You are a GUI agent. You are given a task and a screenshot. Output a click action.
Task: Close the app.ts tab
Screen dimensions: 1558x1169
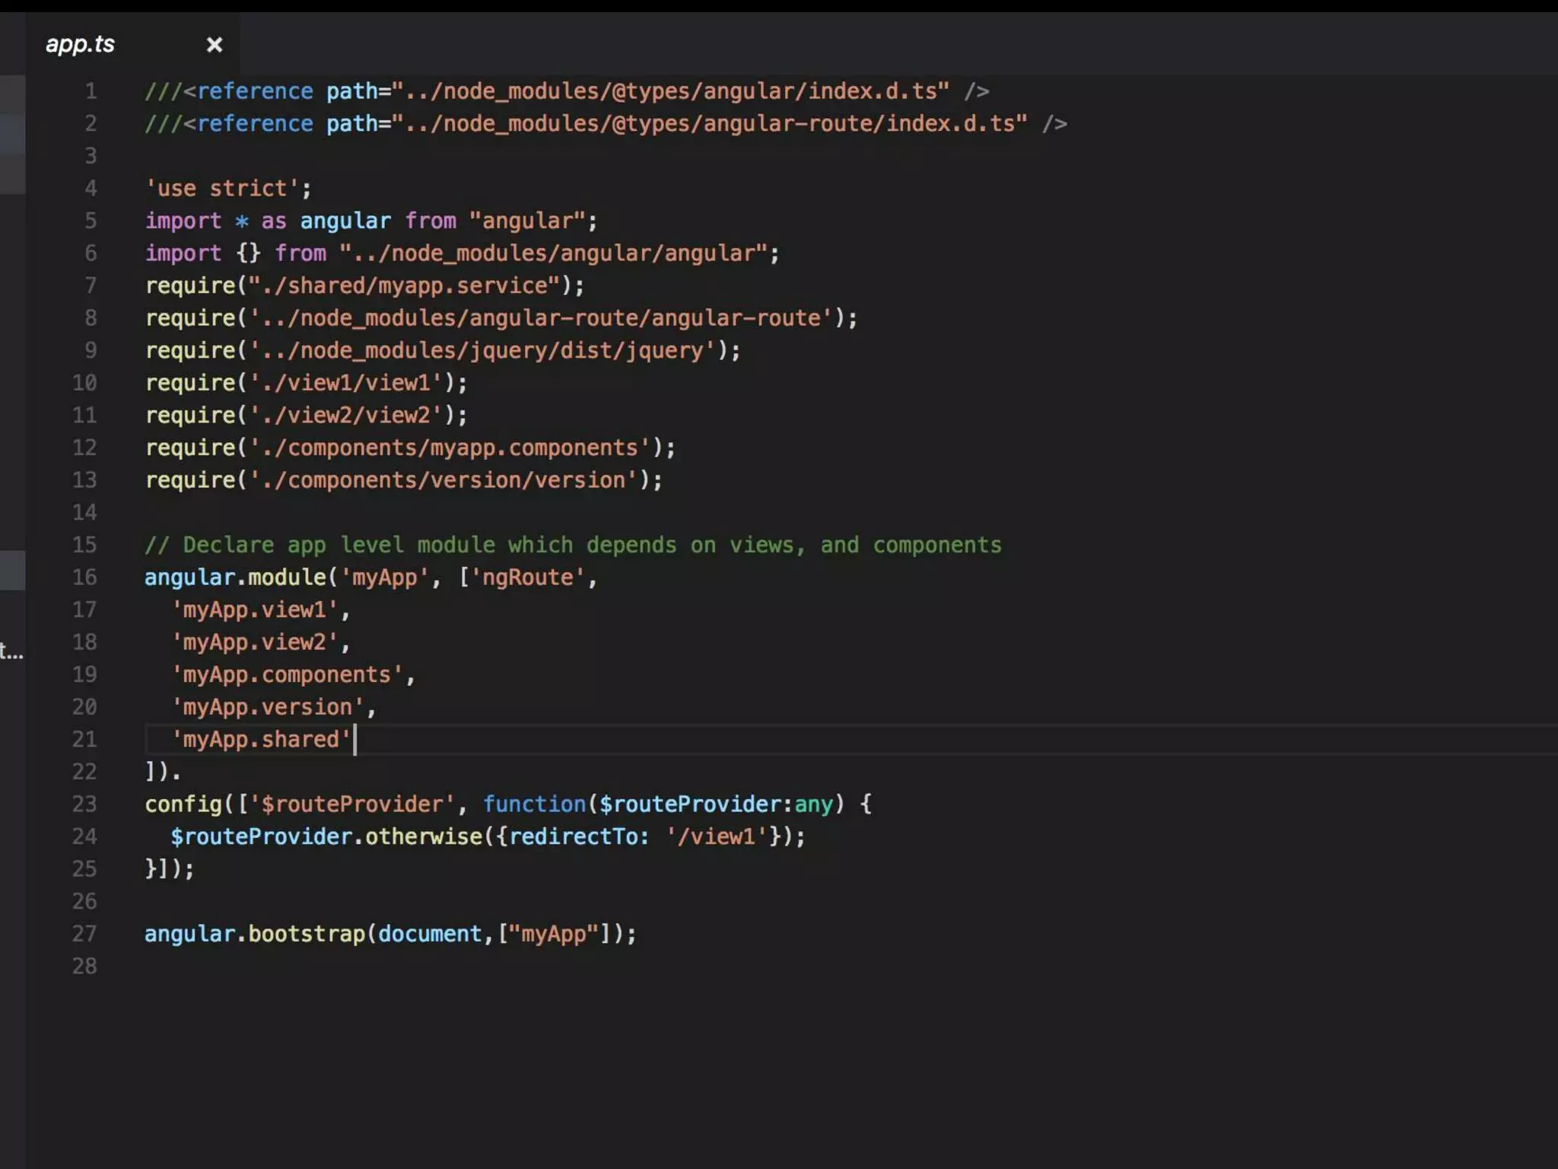coord(215,45)
